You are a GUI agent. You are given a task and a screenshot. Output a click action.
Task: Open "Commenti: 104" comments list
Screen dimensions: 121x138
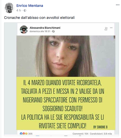(x=80, y=134)
